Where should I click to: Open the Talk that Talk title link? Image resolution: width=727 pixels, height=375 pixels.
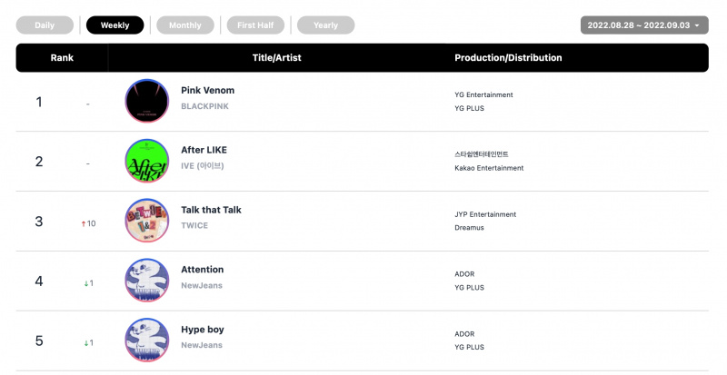tap(211, 210)
